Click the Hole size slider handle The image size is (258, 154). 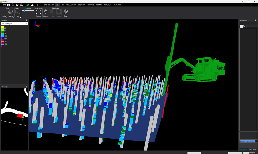pos(25,11)
